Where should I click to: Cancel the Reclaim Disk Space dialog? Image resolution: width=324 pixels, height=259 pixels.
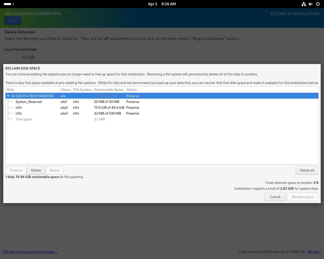point(275,197)
